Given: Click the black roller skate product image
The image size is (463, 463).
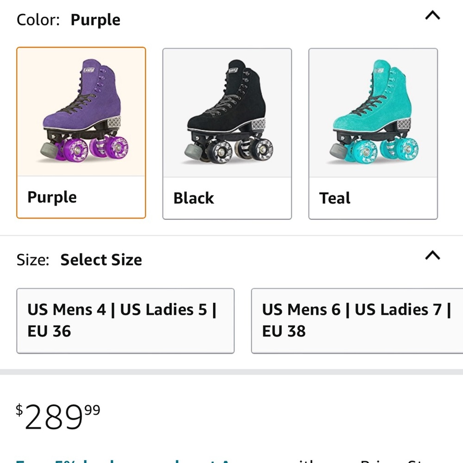Looking at the screenshot, I should 227,111.
